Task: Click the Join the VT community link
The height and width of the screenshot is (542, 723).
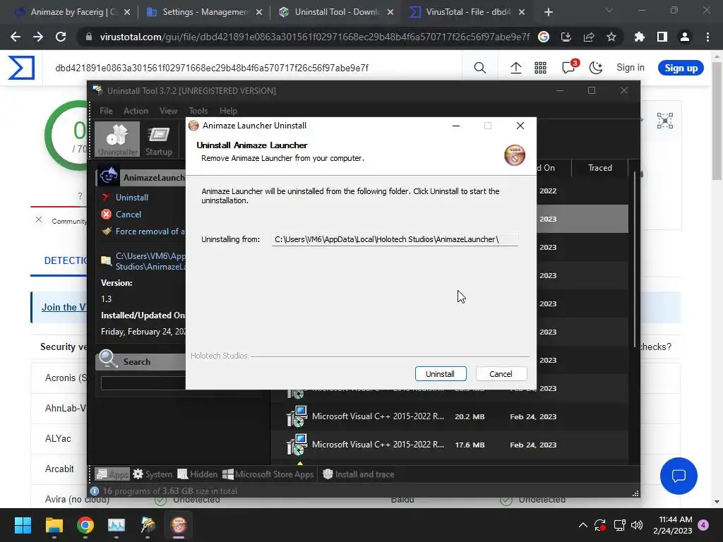Action: (x=64, y=308)
